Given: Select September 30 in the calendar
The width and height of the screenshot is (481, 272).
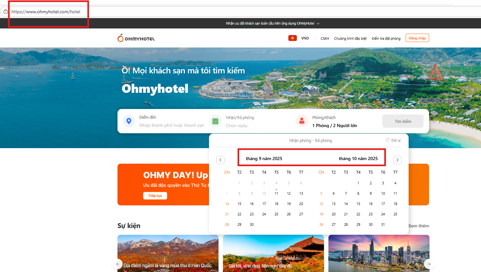Looking at the screenshot, I should pyautogui.click(x=252, y=224).
